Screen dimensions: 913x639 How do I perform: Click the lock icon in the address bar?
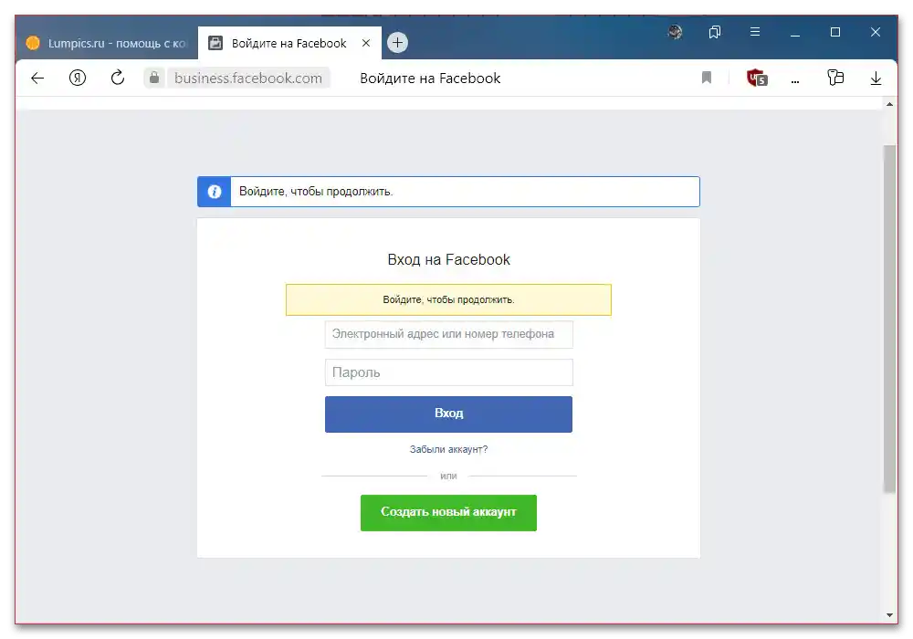[x=153, y=78]
